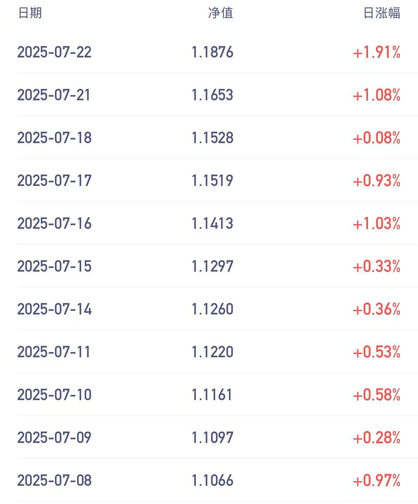Select the 日期 column header
The image size is (418, 504).
[30, 13]
